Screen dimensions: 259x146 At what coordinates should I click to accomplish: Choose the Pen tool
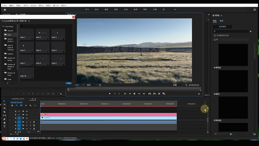pyautogui.click(x=4, y=119)
